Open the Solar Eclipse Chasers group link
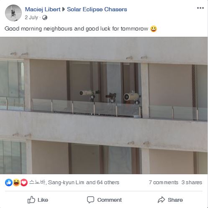208x208 pixels. [x=97, y=9]
